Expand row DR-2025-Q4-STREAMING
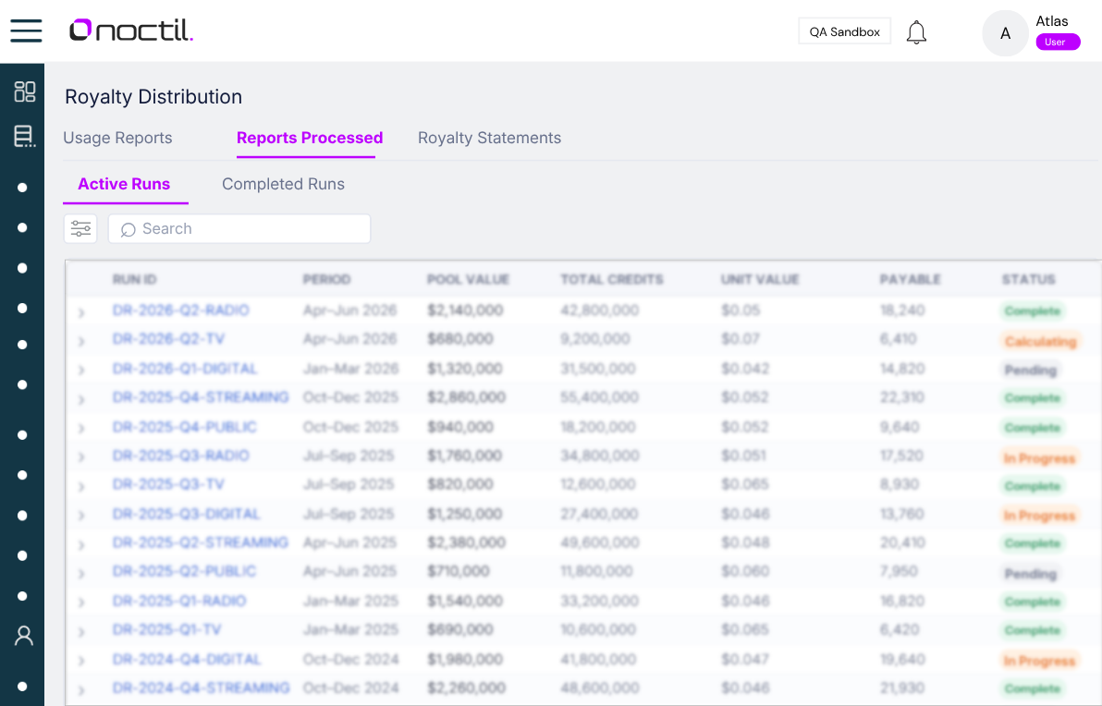The width and height of the screenshot is (1102, 706). [x=81, y=399]
